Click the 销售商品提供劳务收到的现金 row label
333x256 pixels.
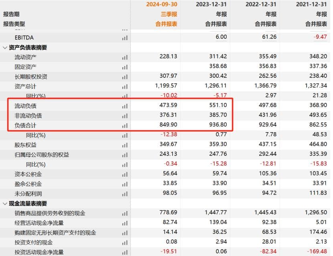pos(50,213)
